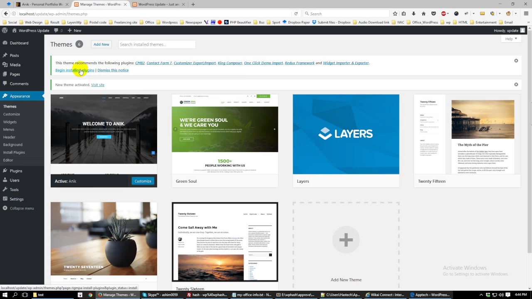Image resolution: width=532 pixels, height=299 pixels.
Task: Click the Windows Start button
Action: click(5, 295)
